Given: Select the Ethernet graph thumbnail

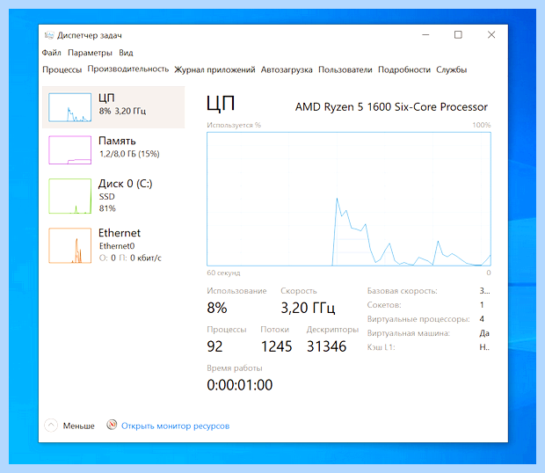Looking at the screenshot, I should (x=69, y=245).
